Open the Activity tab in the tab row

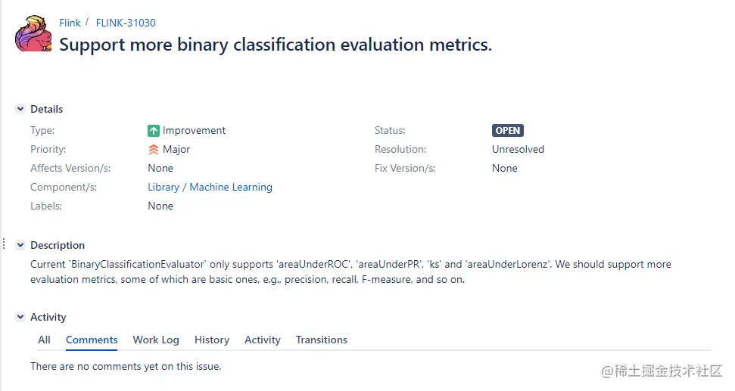tap(263, 340)
